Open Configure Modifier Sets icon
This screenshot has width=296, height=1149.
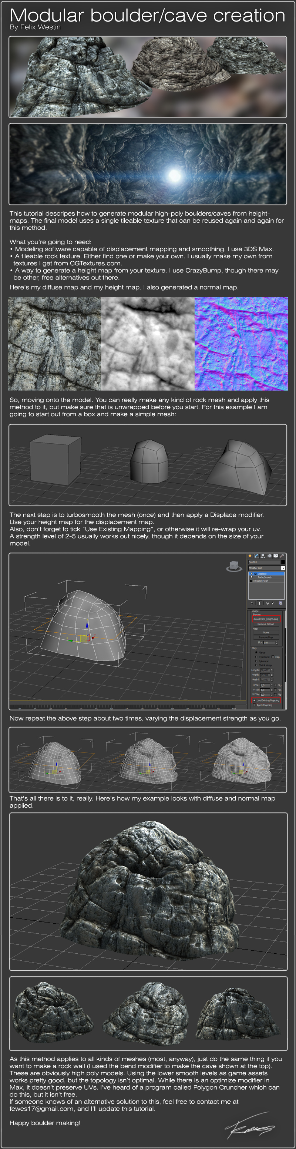281,603
